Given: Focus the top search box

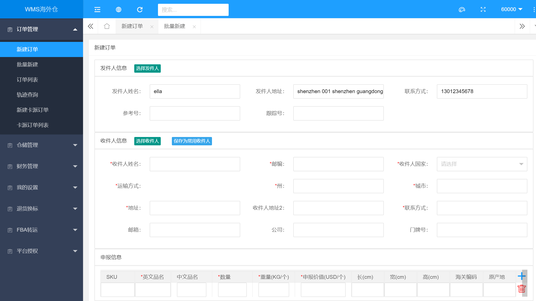Looking at the screenshot, I should click(193, 10).
